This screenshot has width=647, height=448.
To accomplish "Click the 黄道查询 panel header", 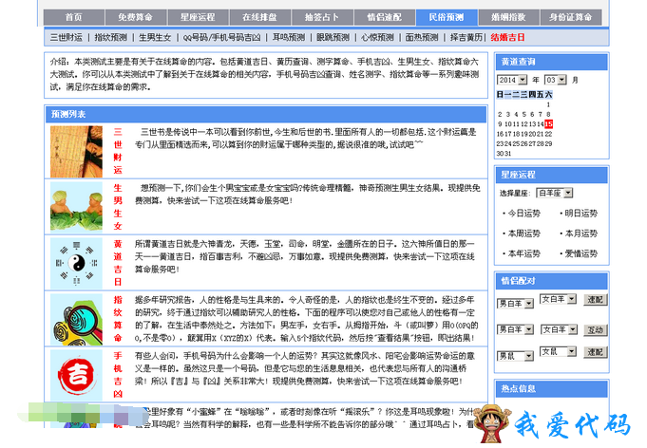I will click(552, 62).
